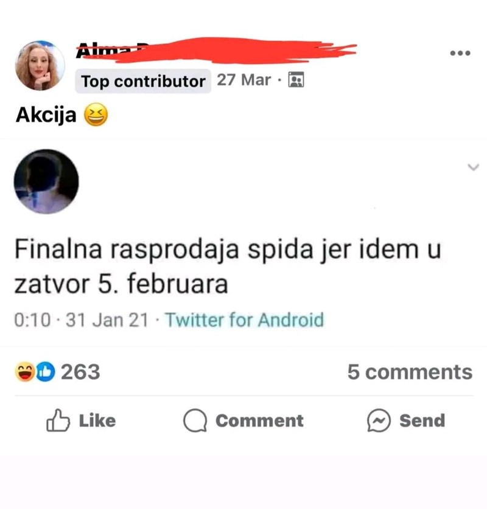487x509 pixels.
Task: Open the tweet text about Finalna rasprodaja
Action: pos(228,266)
